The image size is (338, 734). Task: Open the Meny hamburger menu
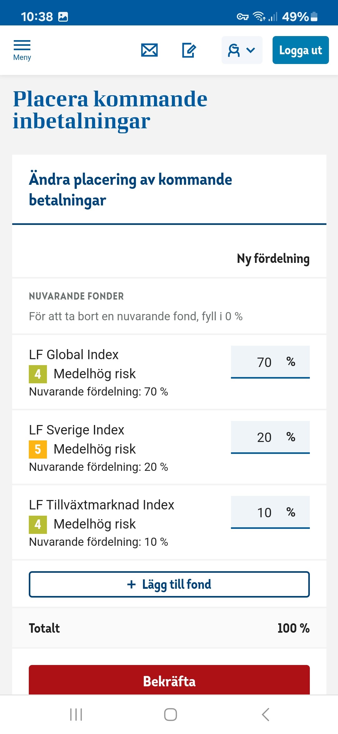pyautogui.click(x=22, y=50)
